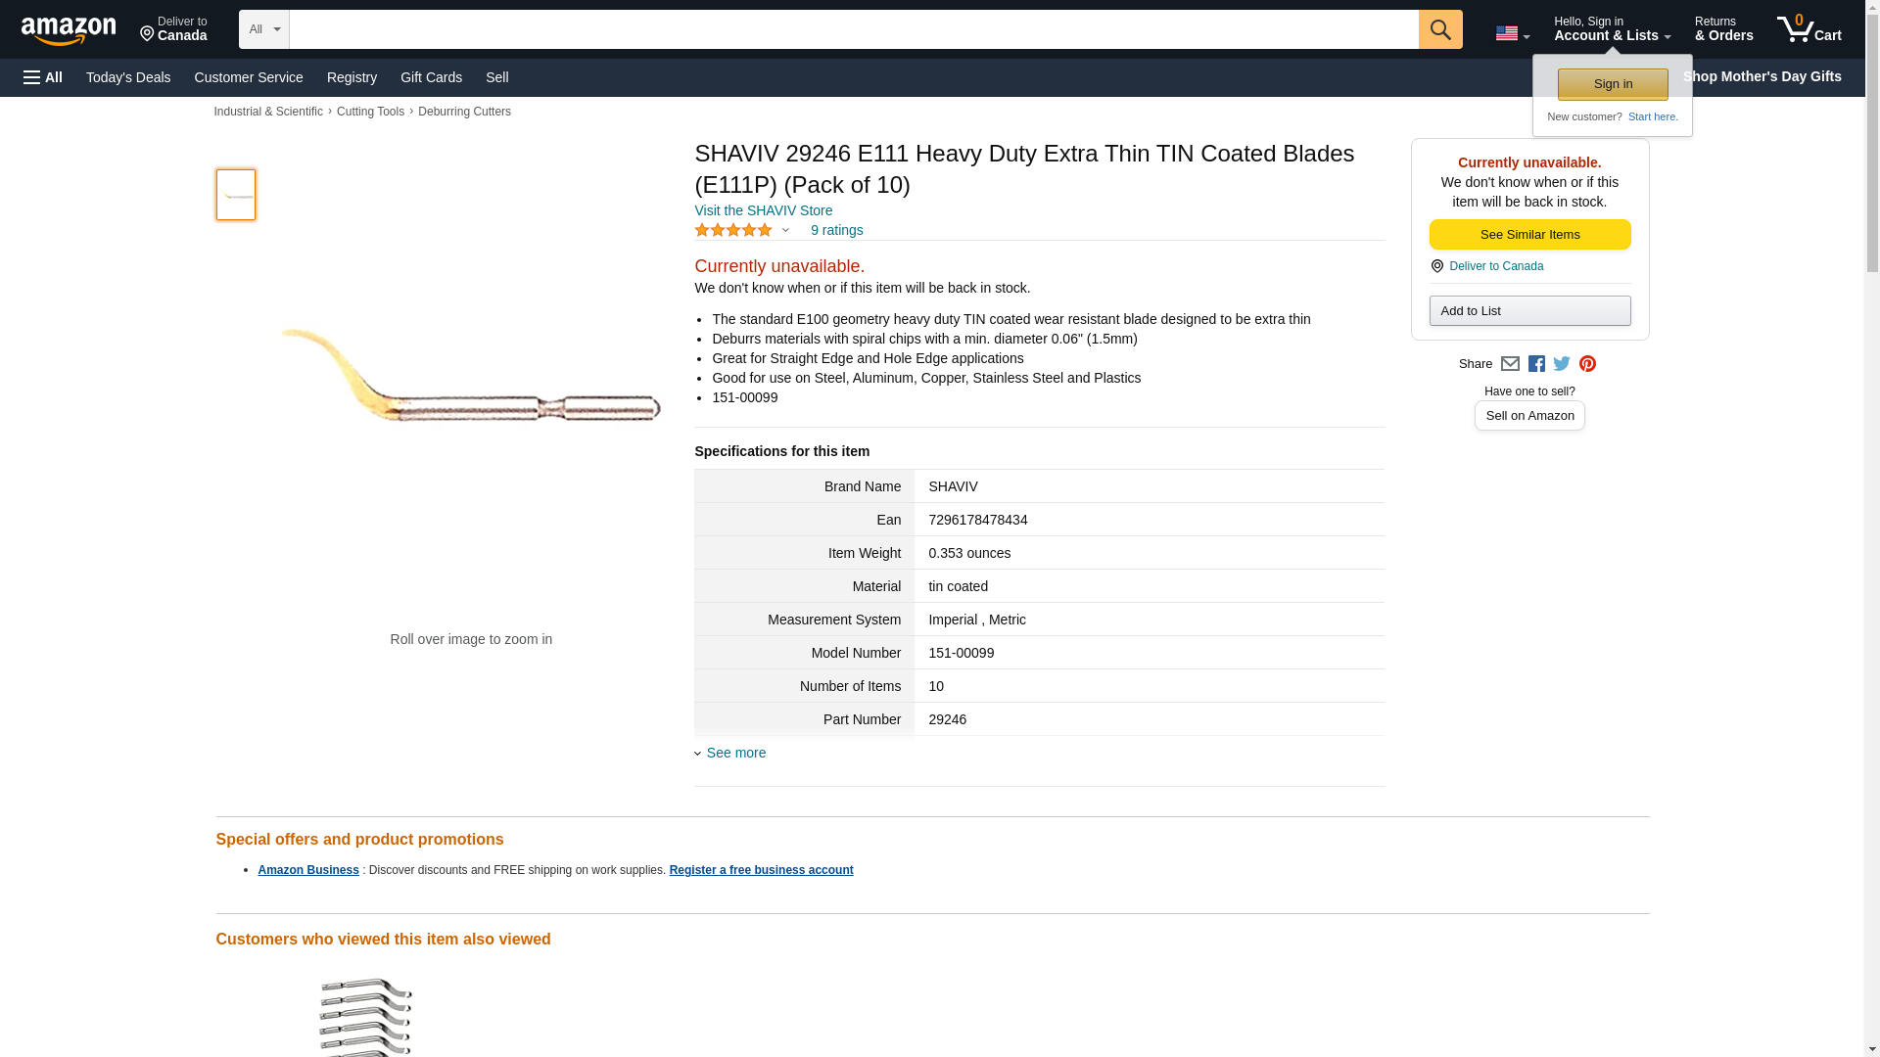
Task: Share product on Twitter icon
Action: click(1562, 364)
